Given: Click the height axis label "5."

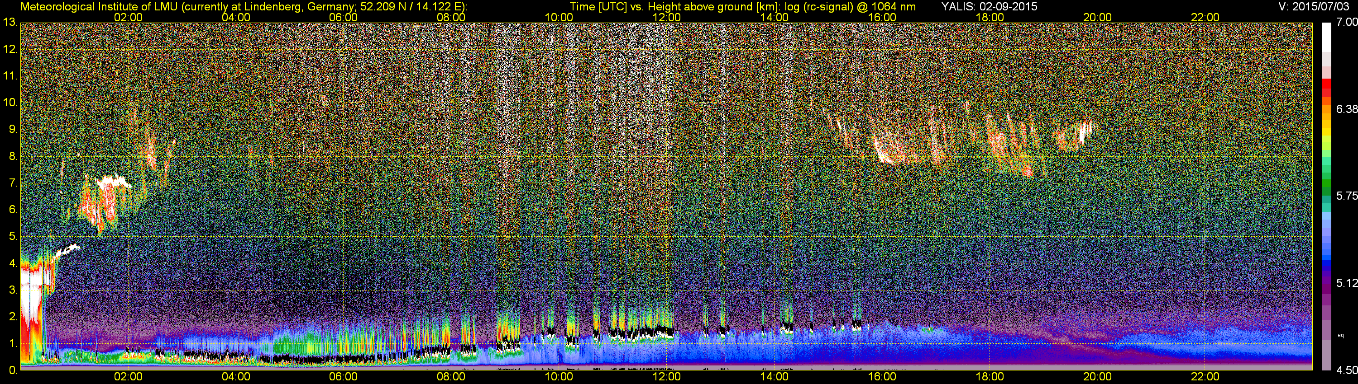Looking at the screenshot, I should (13, 237).
